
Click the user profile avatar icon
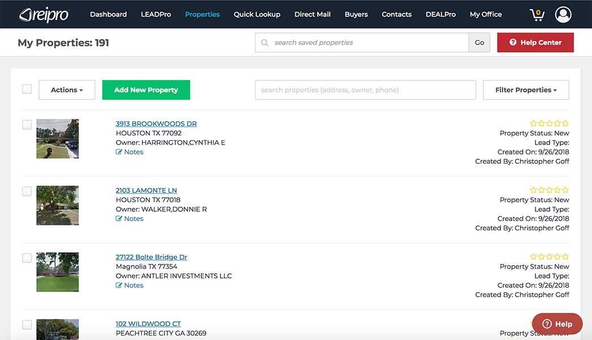pyautogui.click(x=563, y=14)
